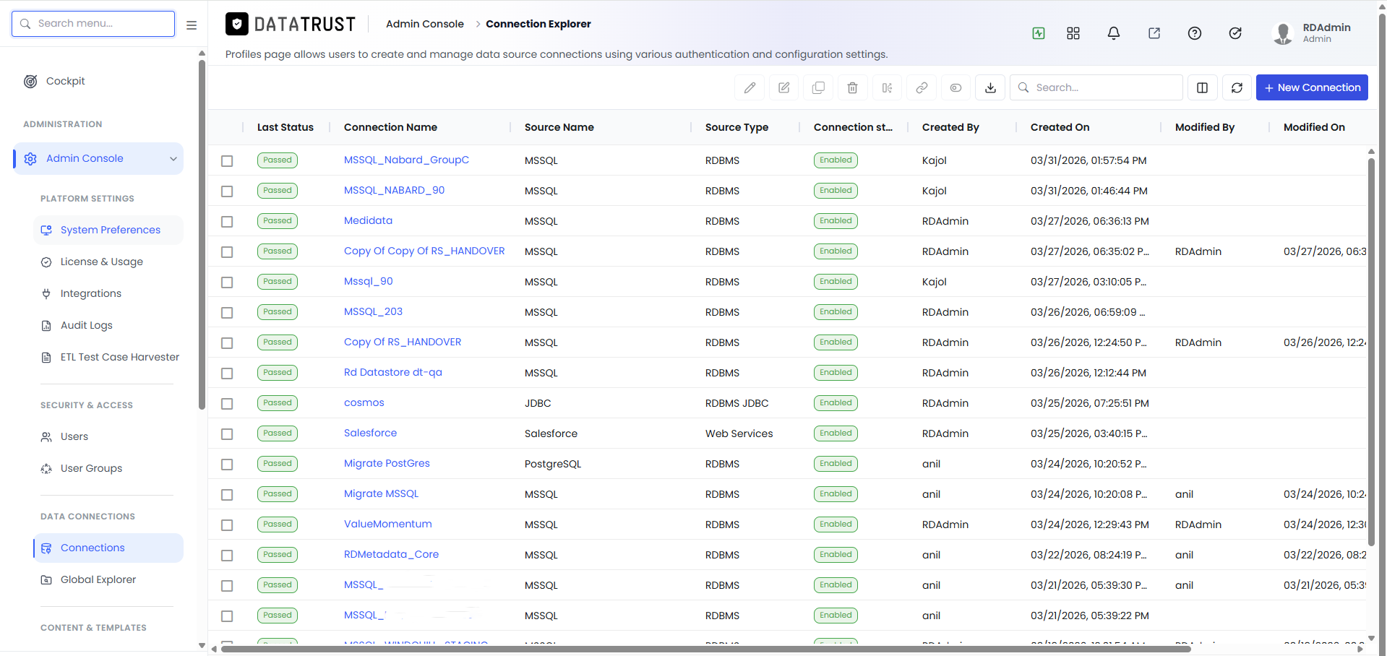1387x656 pixels.
Task: Click the New Connection button
Action: click(1312, 87)
